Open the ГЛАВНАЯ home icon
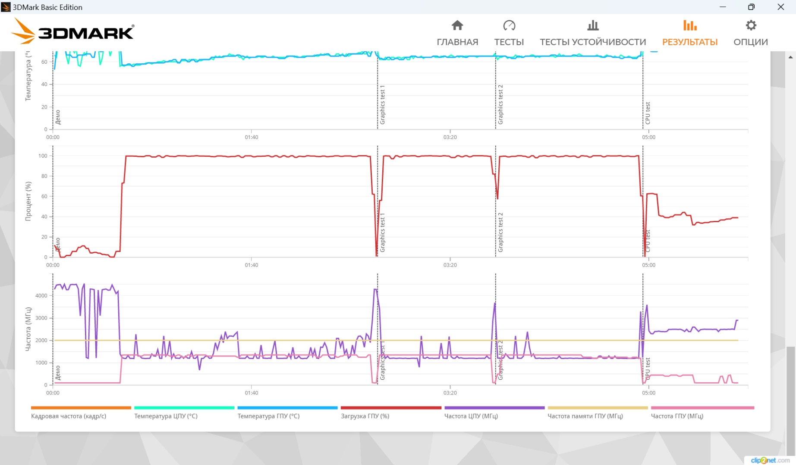Image resolution: width=796 pixels, height=465 pixels. coord(457,25)
